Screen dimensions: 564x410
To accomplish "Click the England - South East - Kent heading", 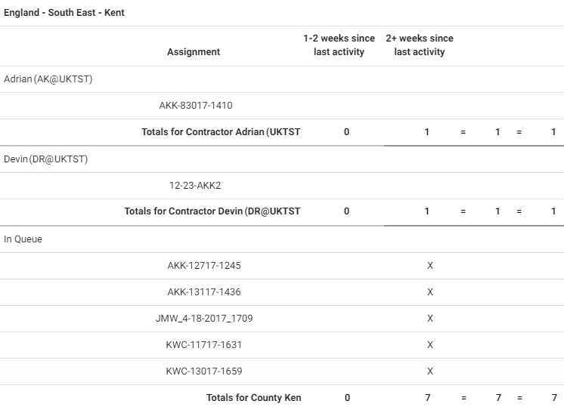I will 64,13.
